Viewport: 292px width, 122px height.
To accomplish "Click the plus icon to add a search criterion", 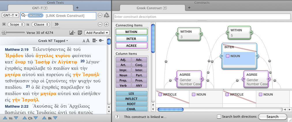I will pyautogui.click(x=106, y=24).
